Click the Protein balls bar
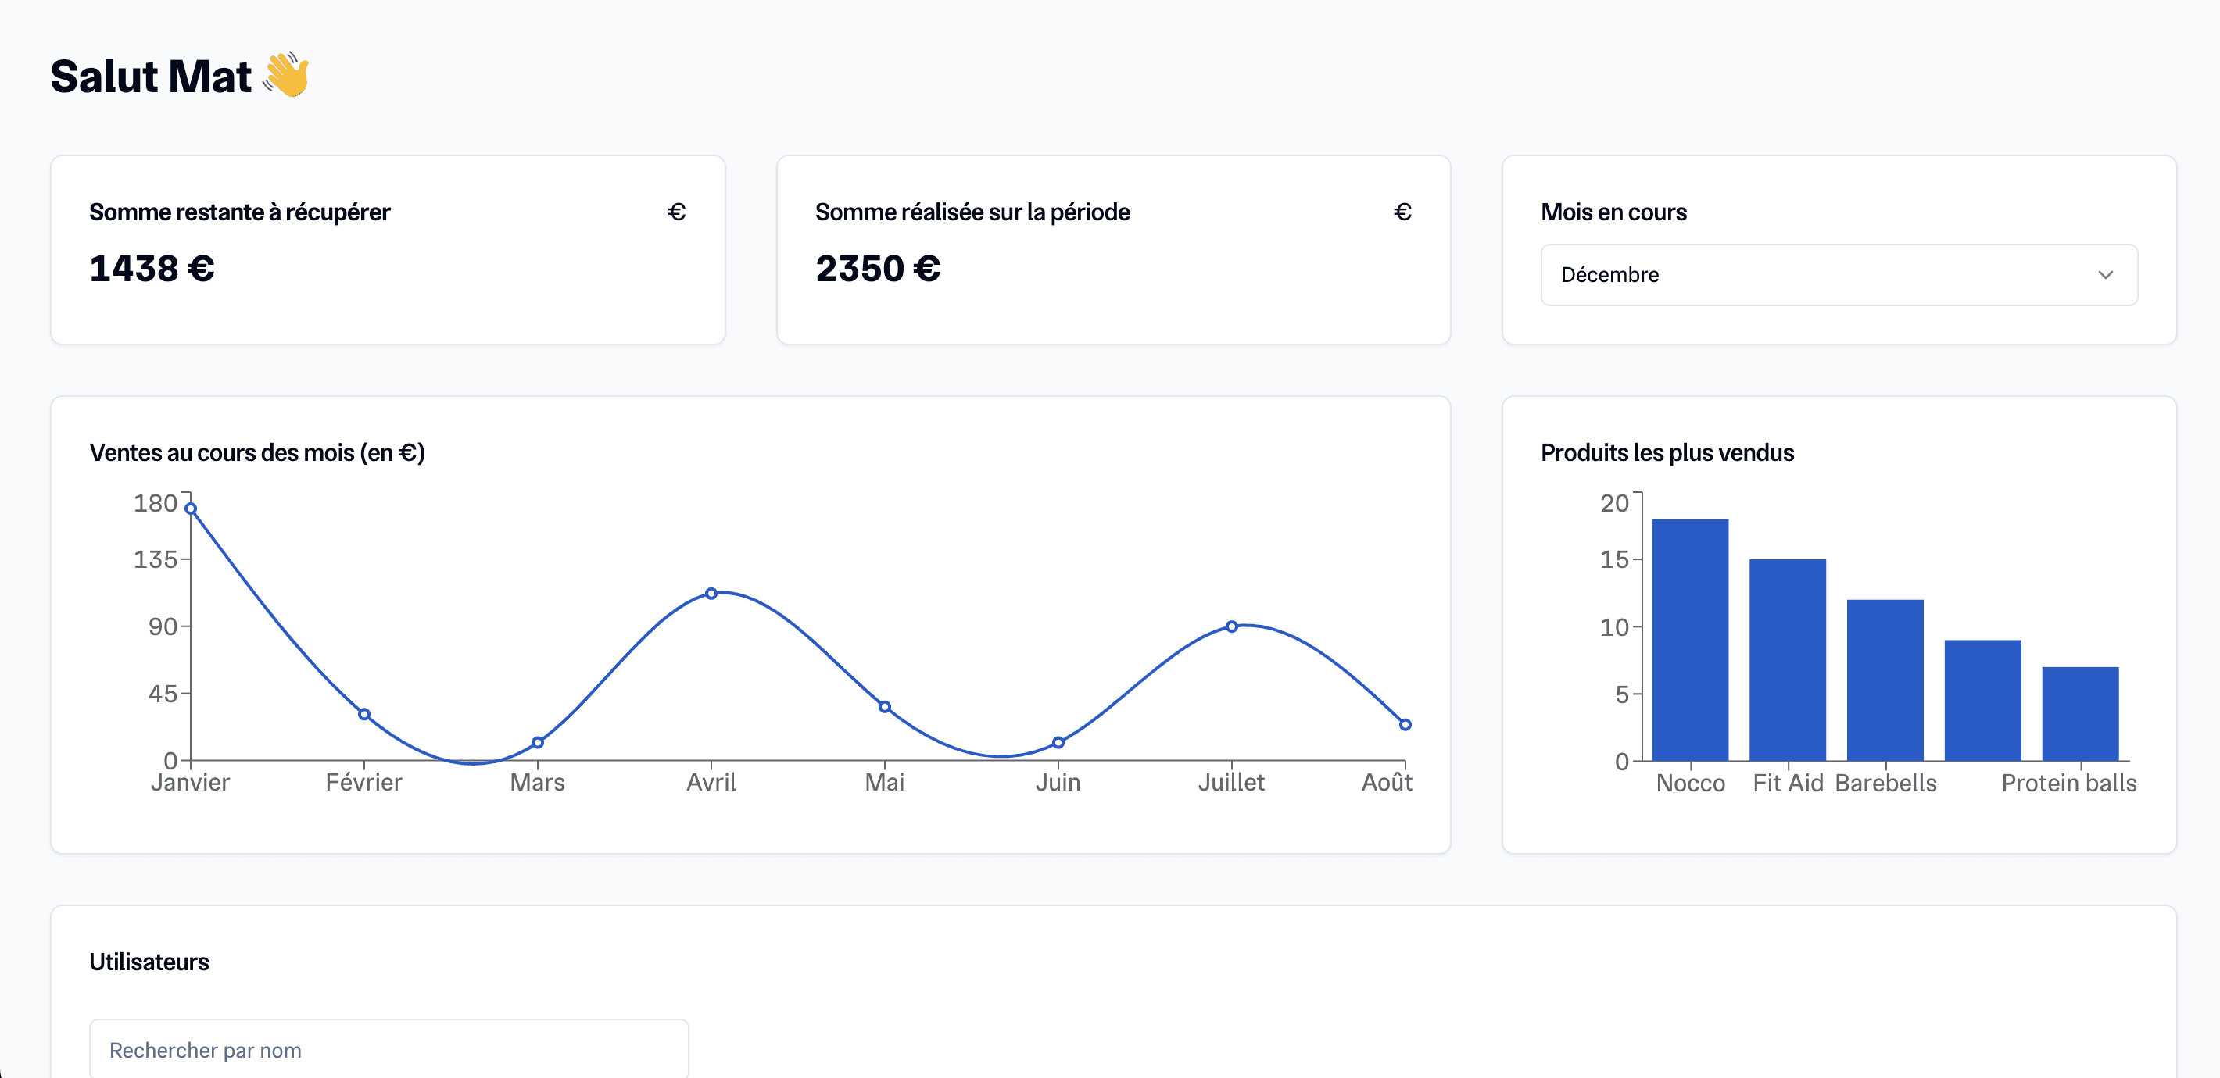Viewport: 2220px width, 1078px height. (2079, 715)
